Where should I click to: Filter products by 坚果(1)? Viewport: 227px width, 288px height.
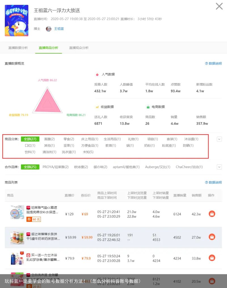pyautogui.click(x=69, y=145)
